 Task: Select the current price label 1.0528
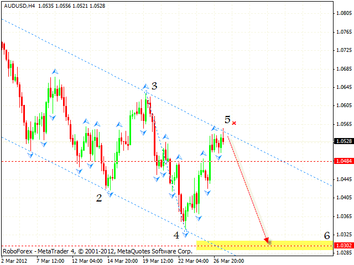(x=344, y=141)
